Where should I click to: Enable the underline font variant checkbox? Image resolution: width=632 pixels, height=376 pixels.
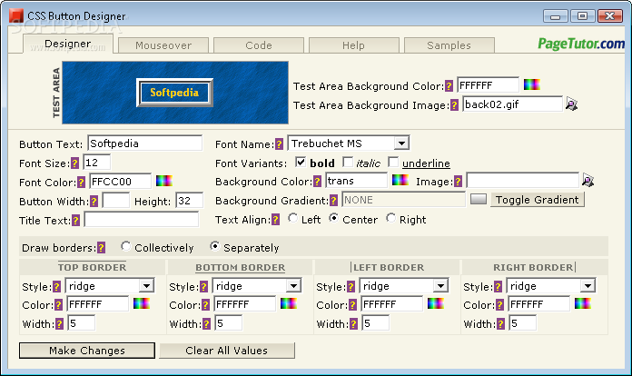pos(393,162)
